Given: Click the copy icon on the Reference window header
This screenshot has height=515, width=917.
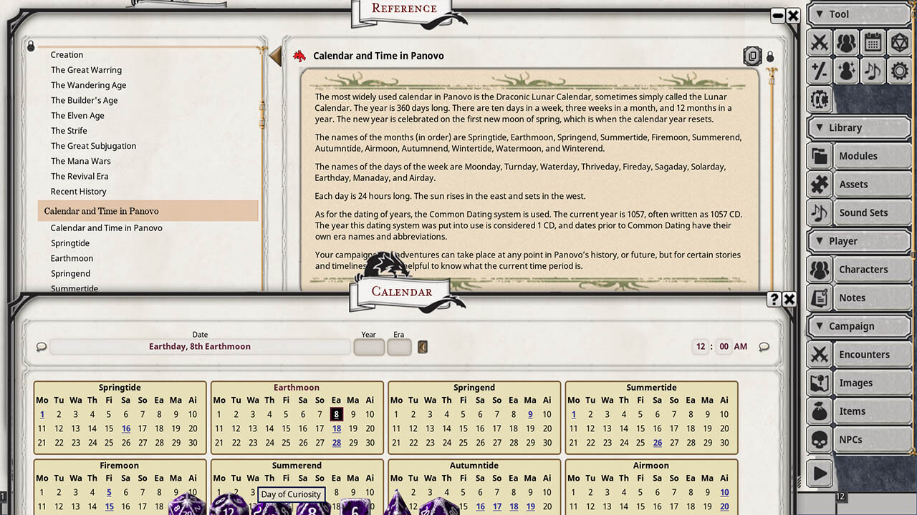Looking at the screenshot, I should [752, 56].
